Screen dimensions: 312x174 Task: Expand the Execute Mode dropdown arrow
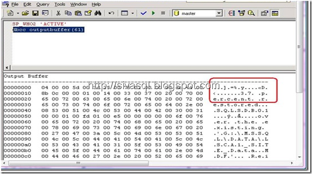(133, 13)
